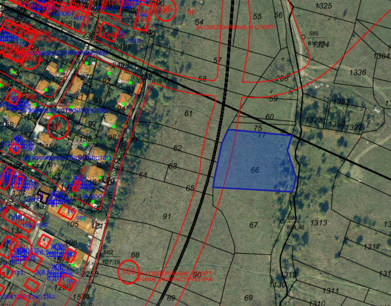This screenshot has width=391, height=306.
Task: Click the parcel labeled 1317
Action: pyautogui.click(x=372, y=247)
